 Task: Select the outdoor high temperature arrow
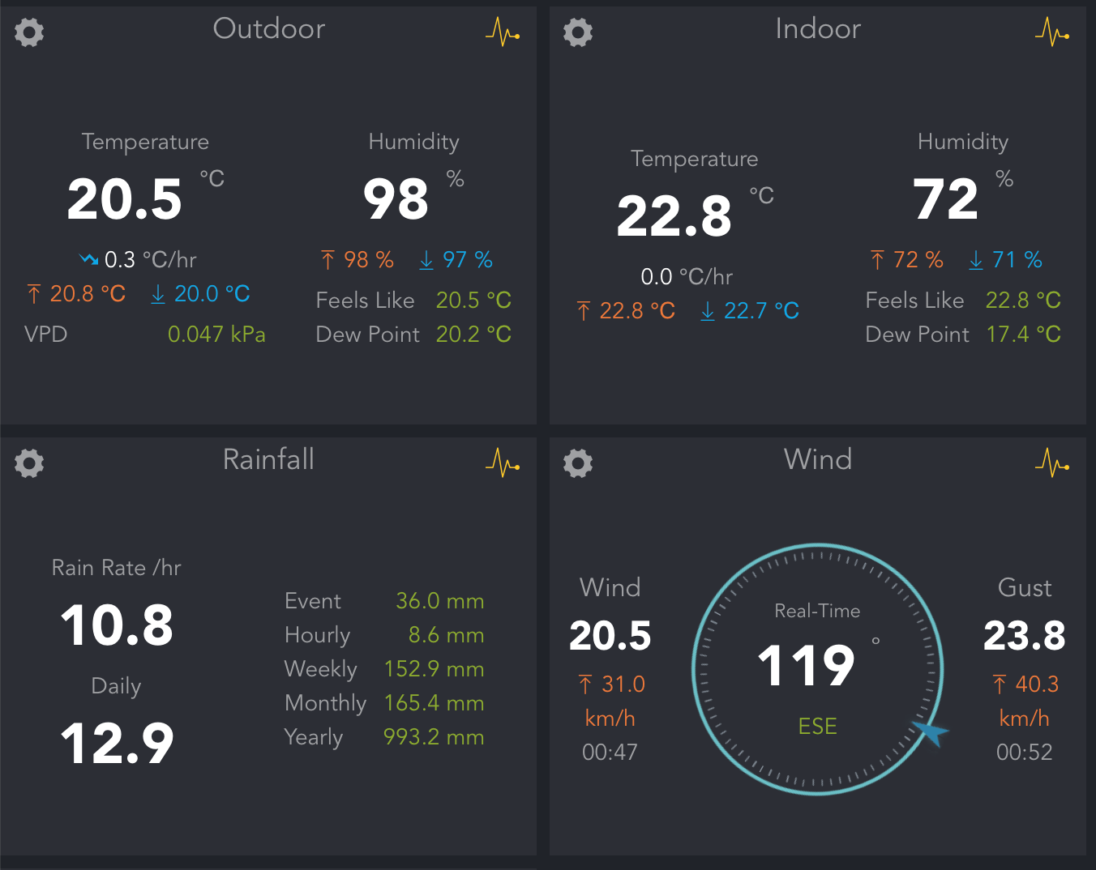click(34, 293)
